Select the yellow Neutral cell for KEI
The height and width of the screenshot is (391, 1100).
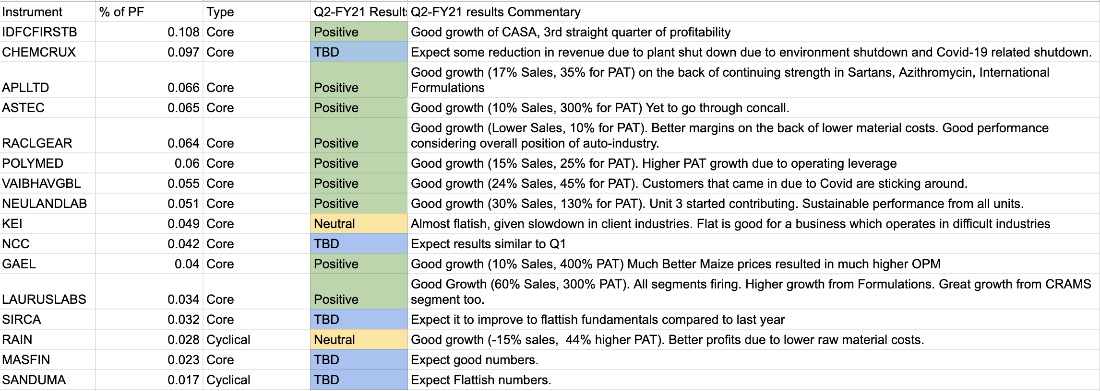click(359, 224)
